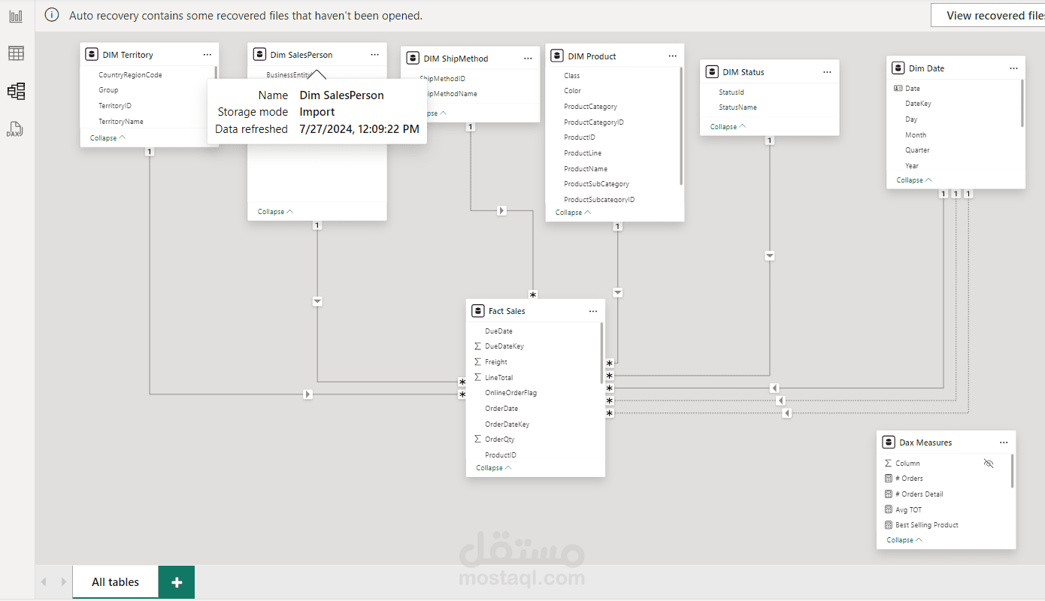Select the OnlineOrderFlag field in Fact Sales

pyautogui.click(x=510, y=393)
